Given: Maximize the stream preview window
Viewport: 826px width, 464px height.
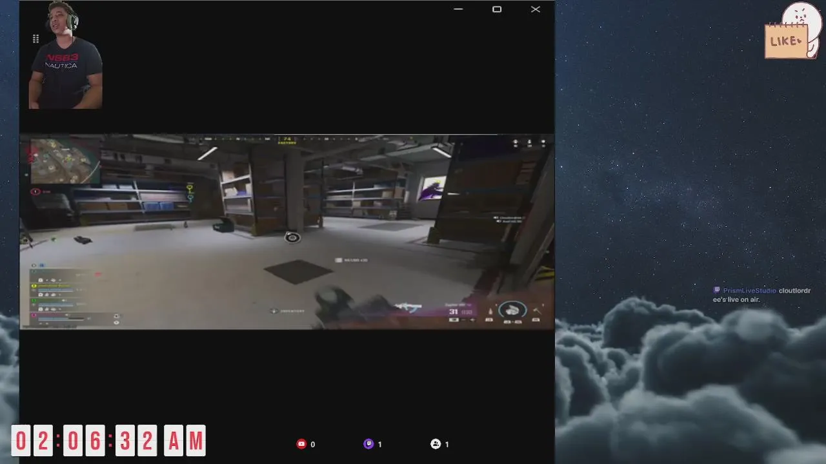Looking at the screenshot, I should [497, 9].
